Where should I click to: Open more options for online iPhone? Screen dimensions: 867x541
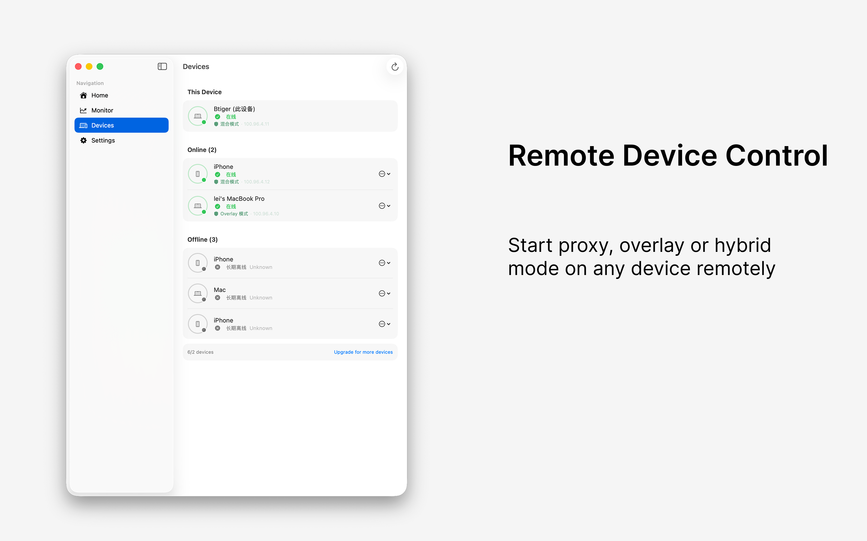[384, 174]
